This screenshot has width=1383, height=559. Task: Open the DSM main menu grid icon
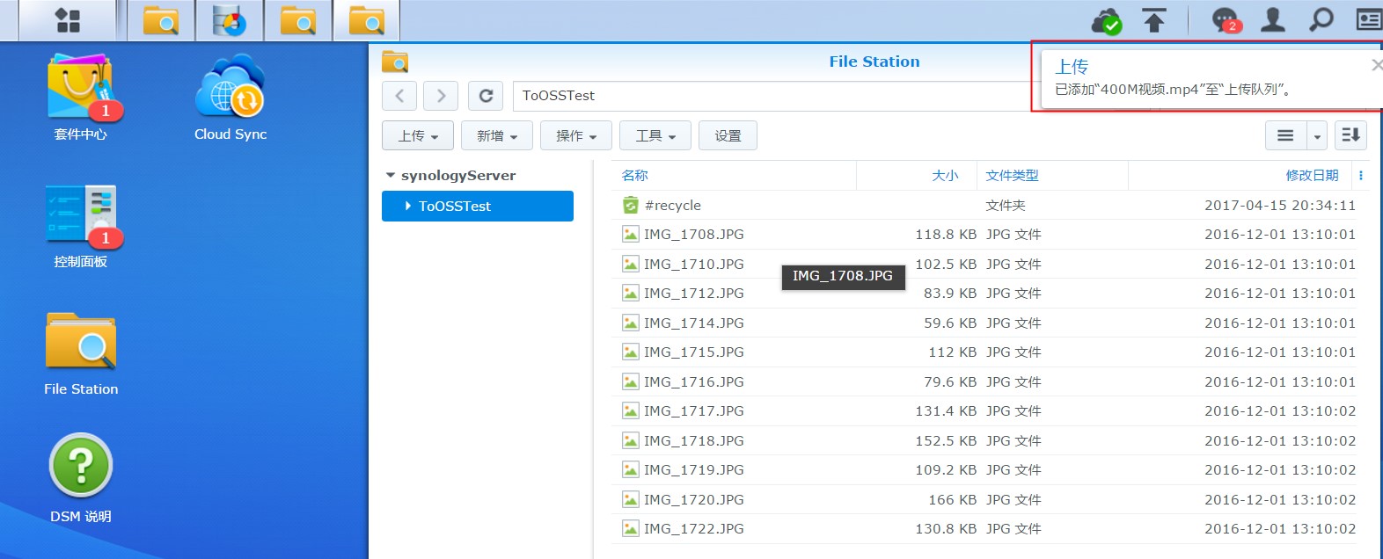[x=68, y=20]
